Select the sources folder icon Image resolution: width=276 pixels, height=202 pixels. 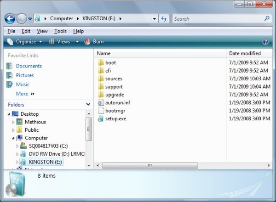point(101,79)
